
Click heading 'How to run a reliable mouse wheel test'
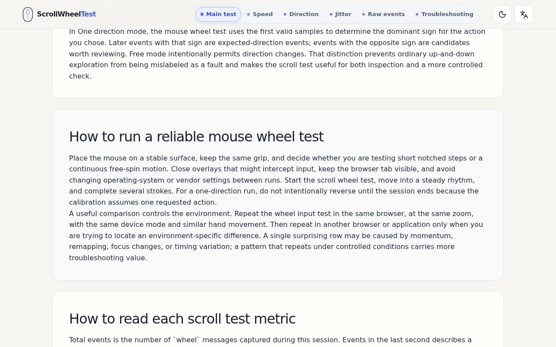click(x=196, y=137)
